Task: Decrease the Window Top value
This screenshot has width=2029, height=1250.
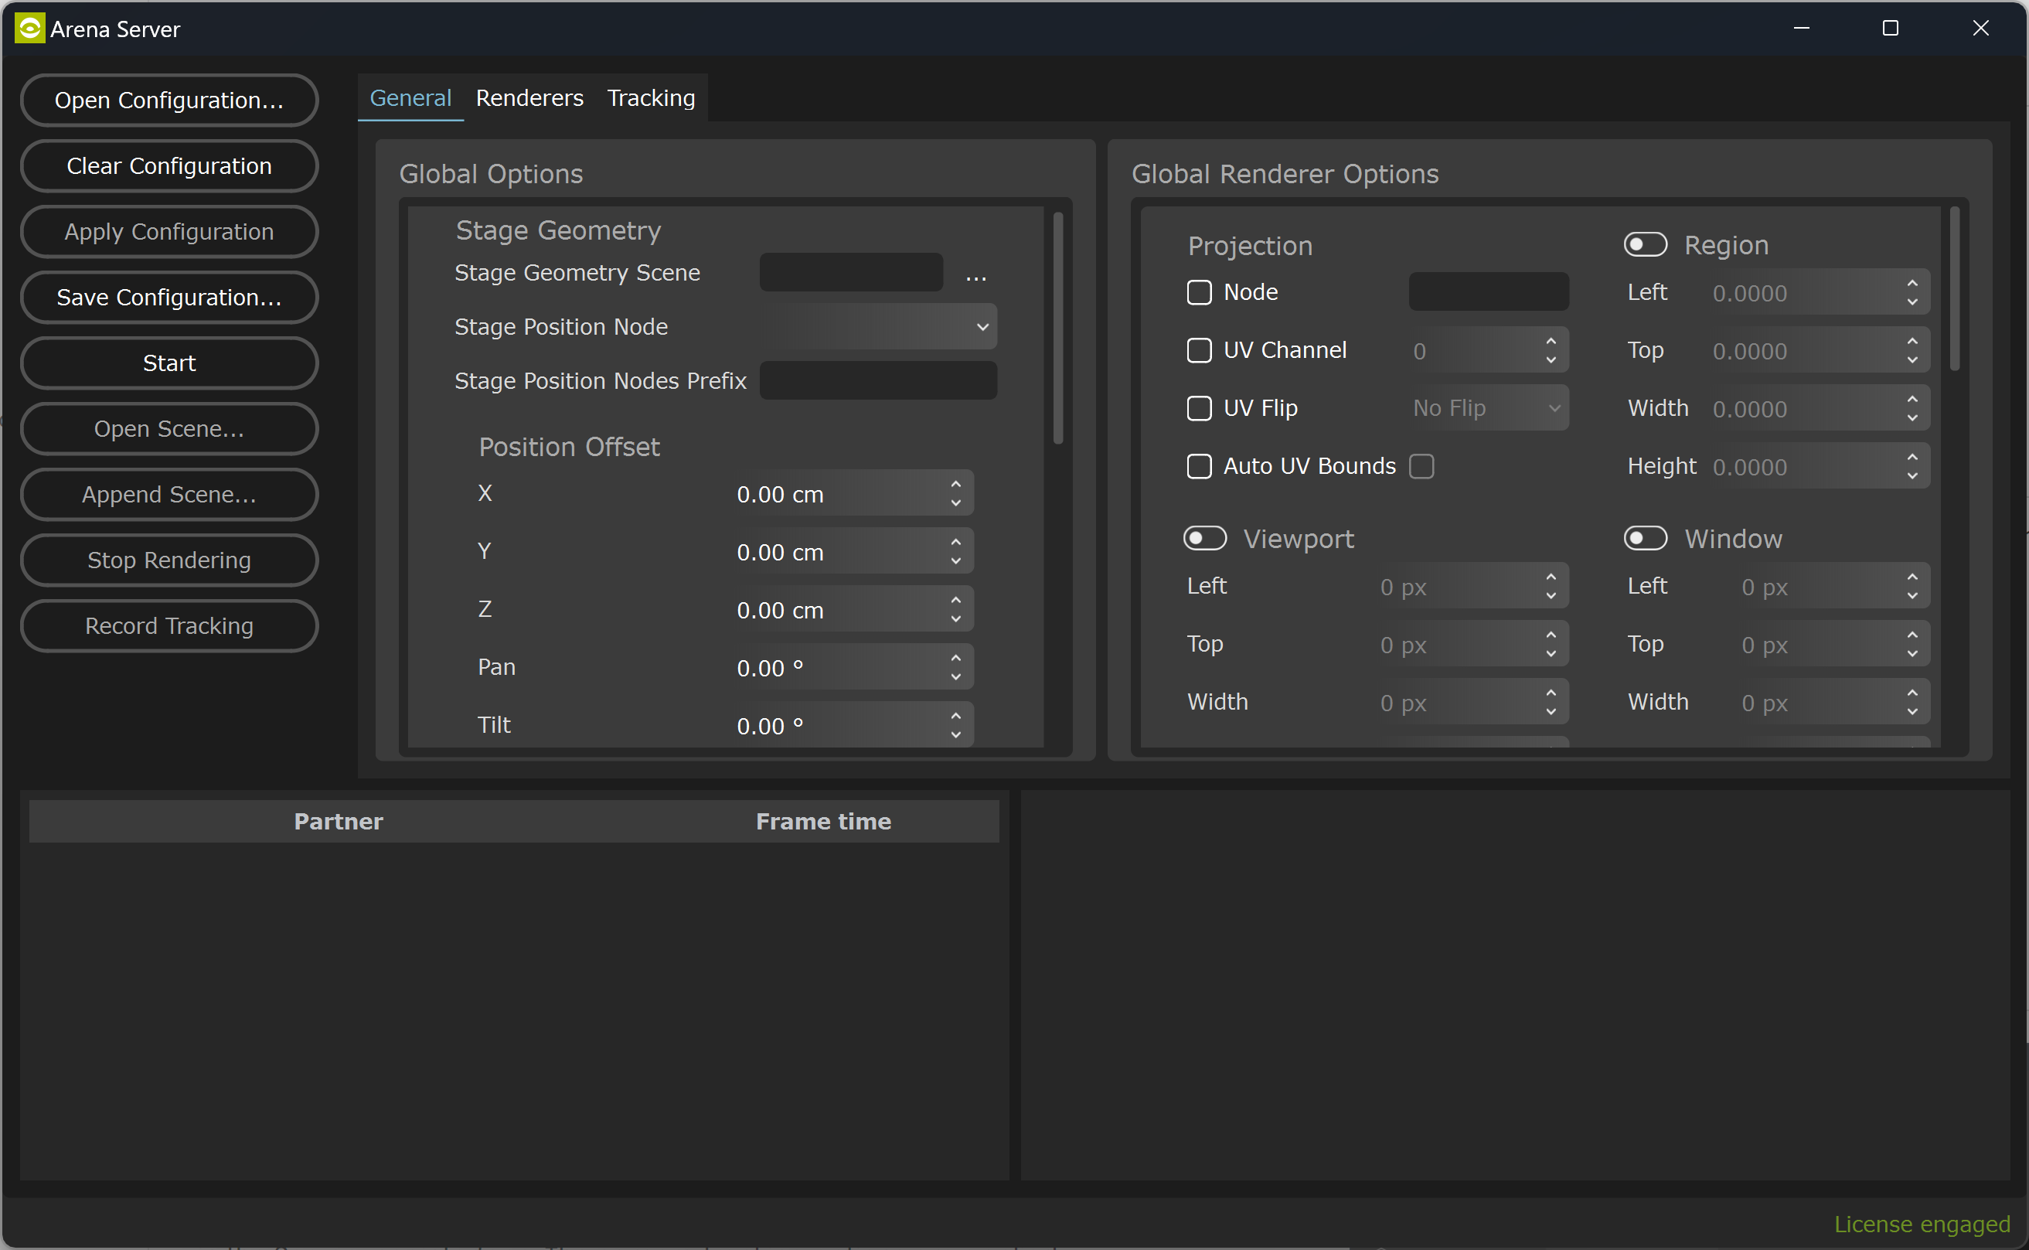Action: (1912, 654)
